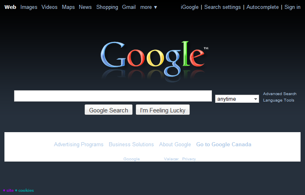Viewport: 305px width, 195px height.
Task: Open Gmail from the top bar
Action: (x=129, y=7)
